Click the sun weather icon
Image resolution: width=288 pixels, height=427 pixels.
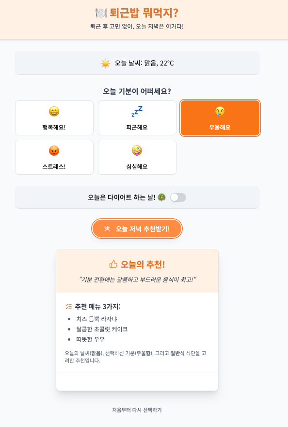[x=105, y=64]
